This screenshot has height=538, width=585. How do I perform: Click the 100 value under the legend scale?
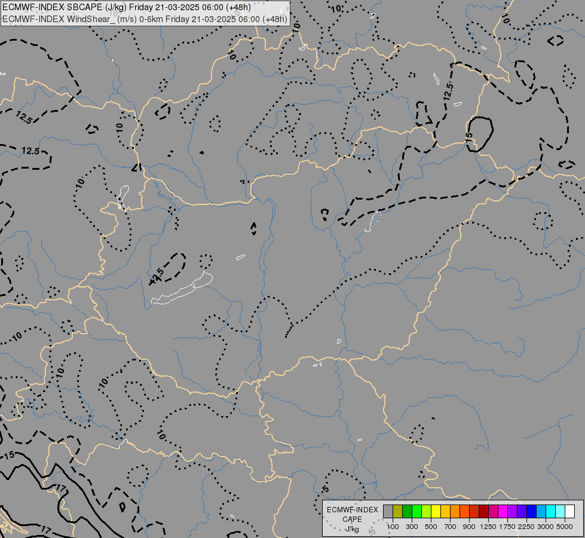[x=393, y=527]
